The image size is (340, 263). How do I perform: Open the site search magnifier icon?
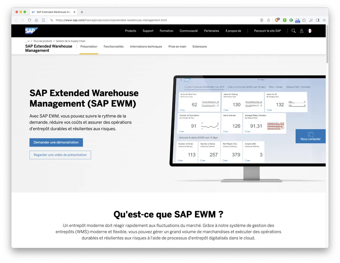tap(294, 31)
